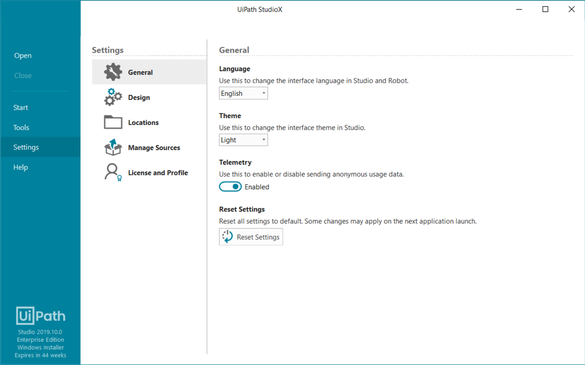Viewport: 585px width, 365px height.
Task: Switch to the Design settings tab
Action: (x=149, y=97)
